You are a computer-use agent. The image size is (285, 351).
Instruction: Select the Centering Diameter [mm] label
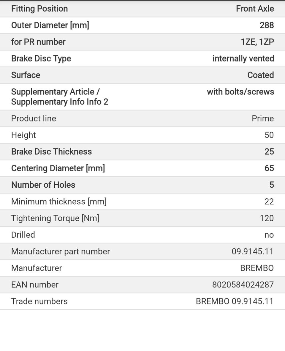pyautogui.click(x=58, y=168)
